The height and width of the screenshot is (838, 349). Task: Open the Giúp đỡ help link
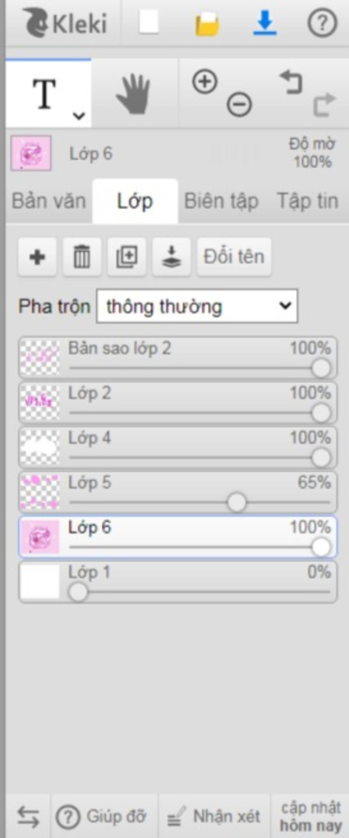tap(102, 817)
